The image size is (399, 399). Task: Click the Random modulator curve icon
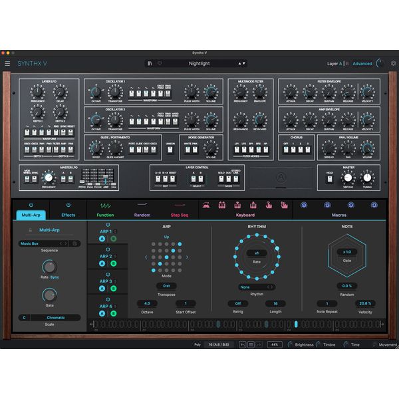pos(142,204)
